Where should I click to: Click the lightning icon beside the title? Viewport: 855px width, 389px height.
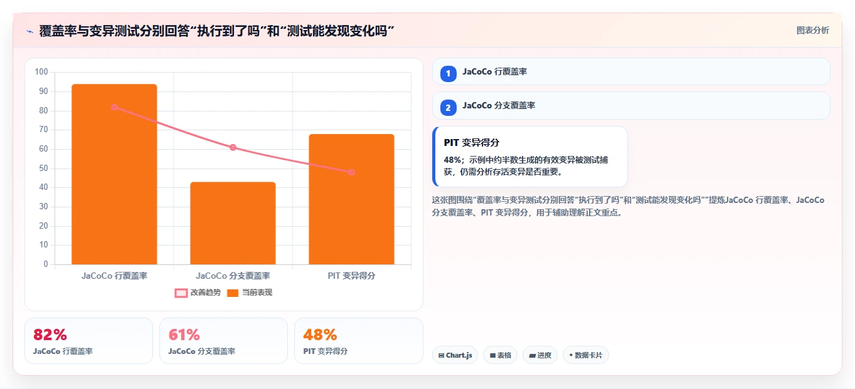[29, 31]
